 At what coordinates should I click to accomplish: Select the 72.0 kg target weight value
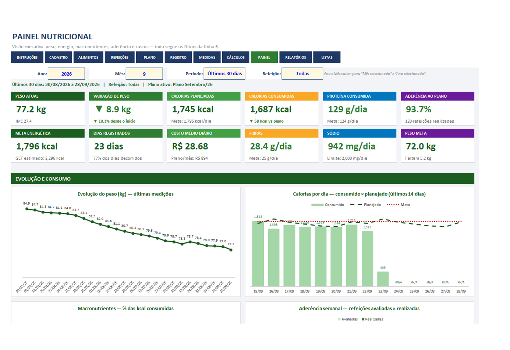coord(421,146)
